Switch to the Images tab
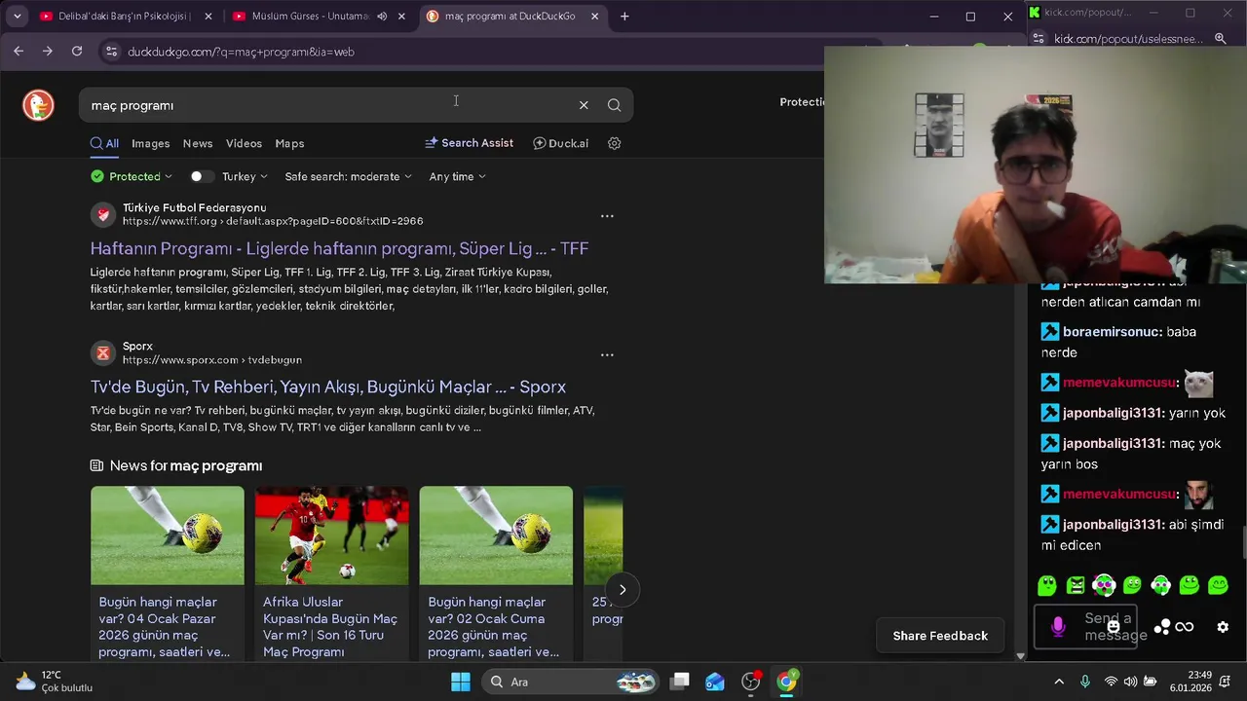 coord(151,143)
